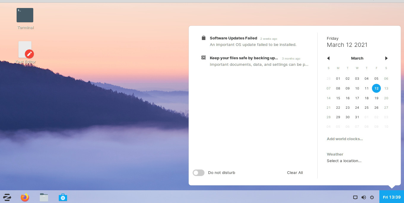The height and width of the screenshot is (203, 404).
Task: Select today, the highlighted 12 in calendar
Action: pos(376,88)
